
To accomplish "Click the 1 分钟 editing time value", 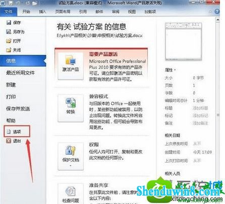I will click(198, 100).
